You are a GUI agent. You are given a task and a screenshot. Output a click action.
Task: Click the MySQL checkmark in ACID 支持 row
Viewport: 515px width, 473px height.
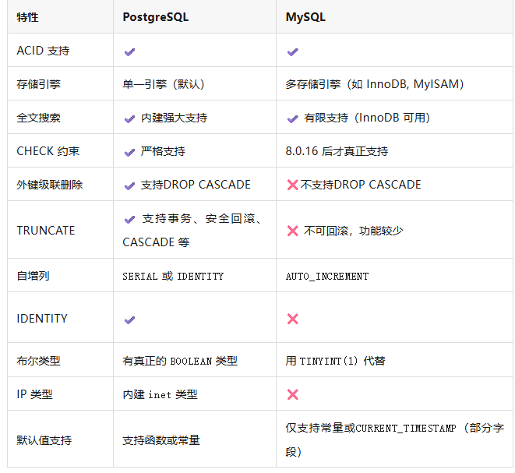(x=292, y=51)
